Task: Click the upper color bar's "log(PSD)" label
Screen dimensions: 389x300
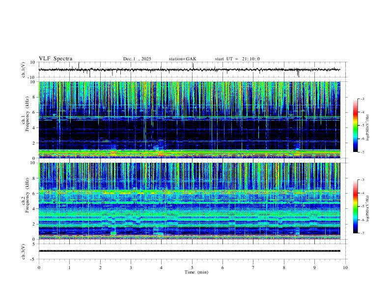Action: (368, 127)
